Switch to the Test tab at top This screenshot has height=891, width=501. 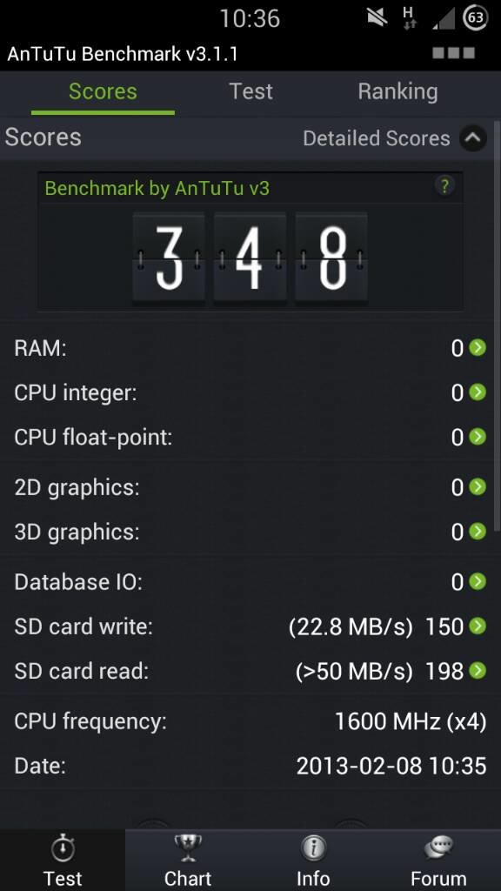(x=250, y=91)
